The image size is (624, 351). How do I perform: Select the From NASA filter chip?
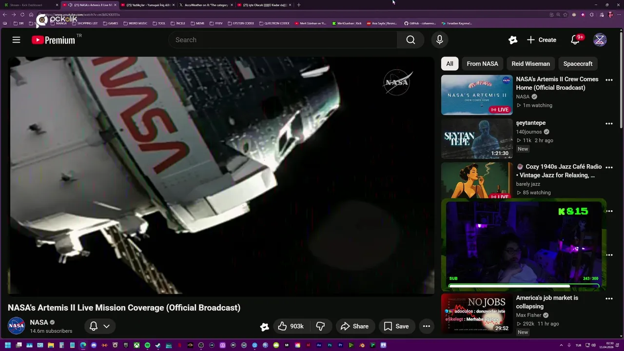pos(482,64)
